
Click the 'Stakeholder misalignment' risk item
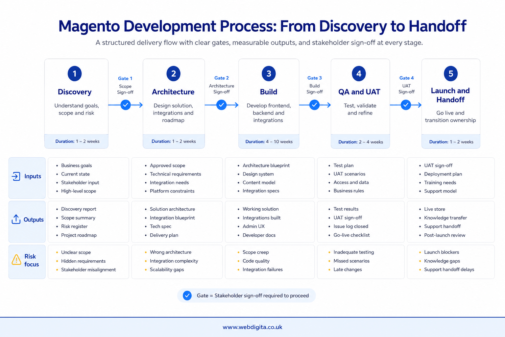[88, 270]
